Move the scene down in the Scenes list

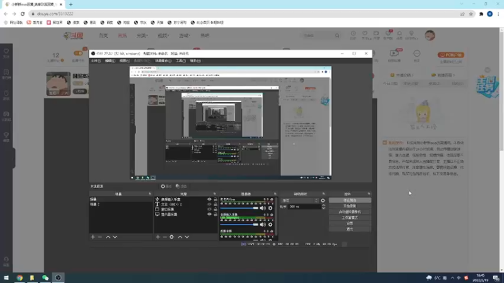[115, 237]
